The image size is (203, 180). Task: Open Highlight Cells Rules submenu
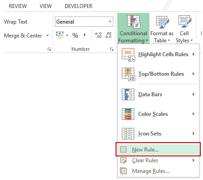coord(158,54)
